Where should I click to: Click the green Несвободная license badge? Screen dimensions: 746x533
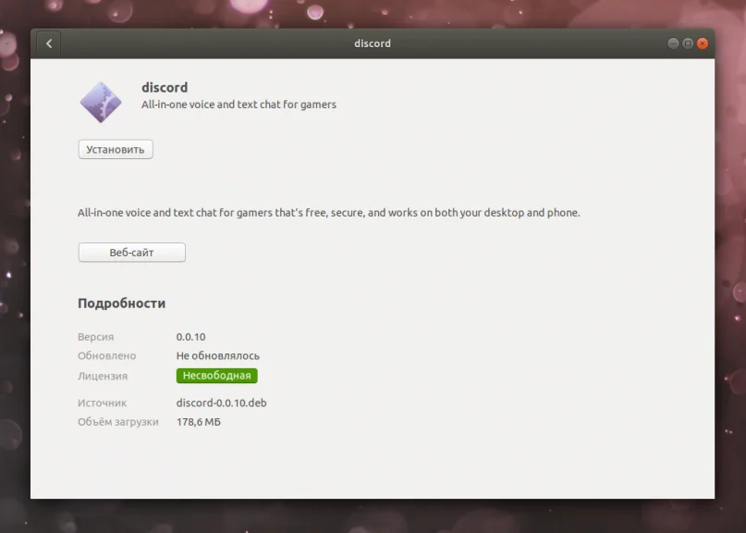click(217, 376)
